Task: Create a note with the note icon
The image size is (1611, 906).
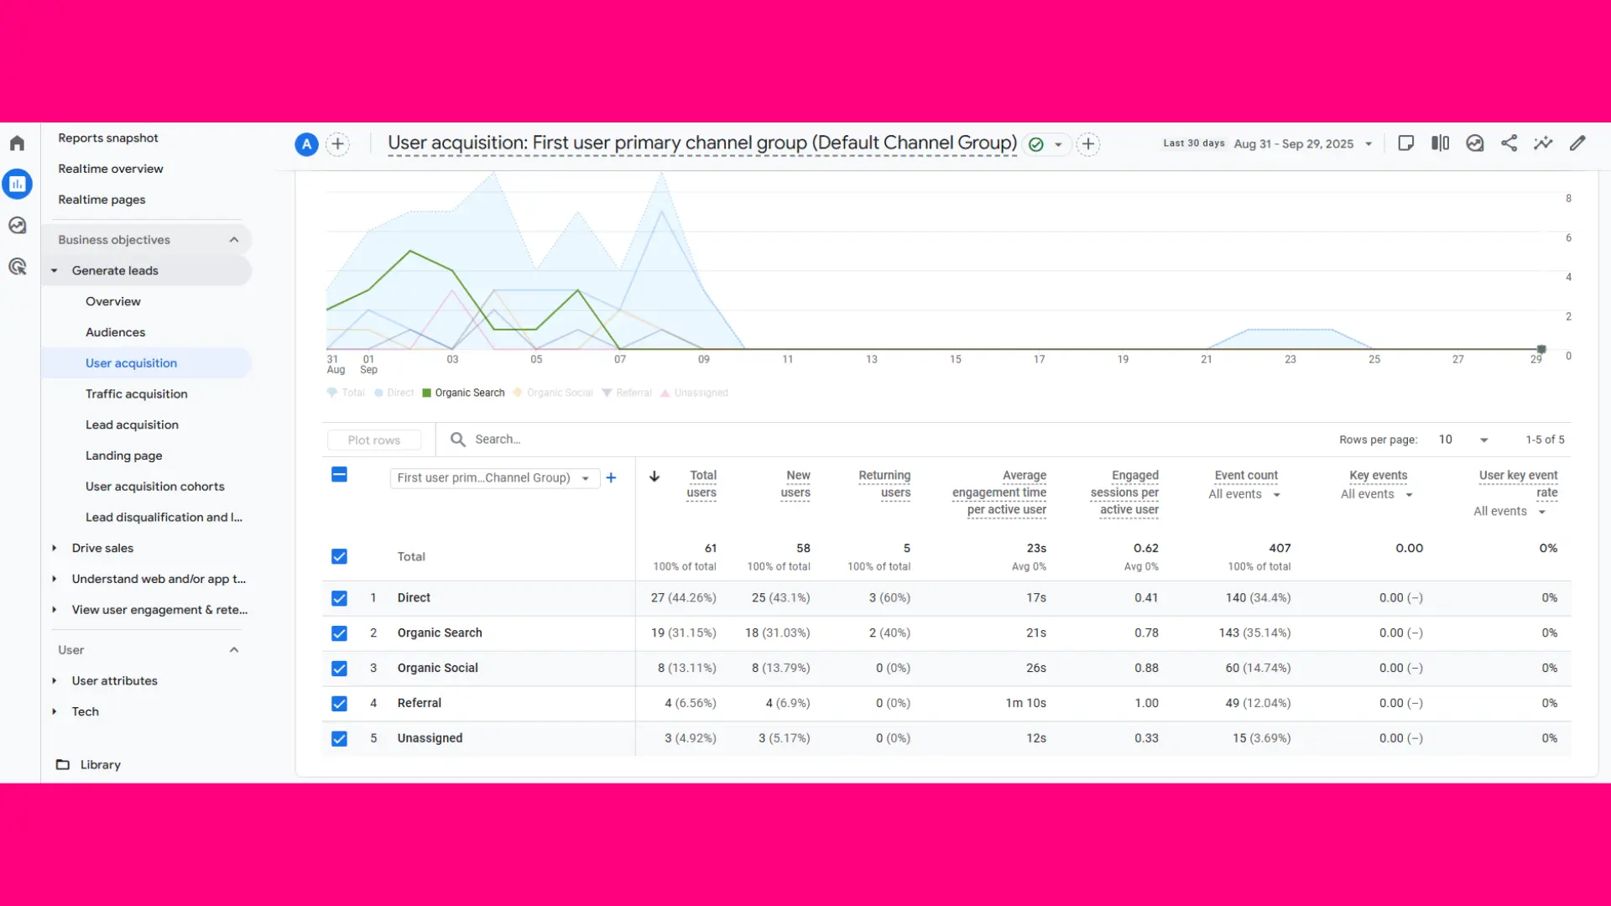Action: coord(1406,143)
